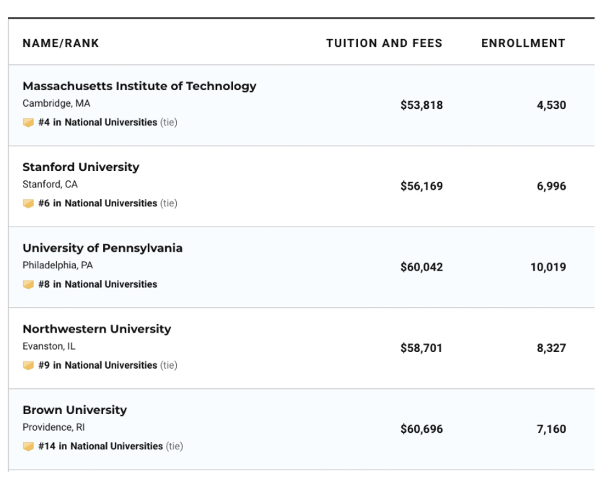
Task: Open Massachusetts Institute of Technology profile link
Action: pos(139,86)
